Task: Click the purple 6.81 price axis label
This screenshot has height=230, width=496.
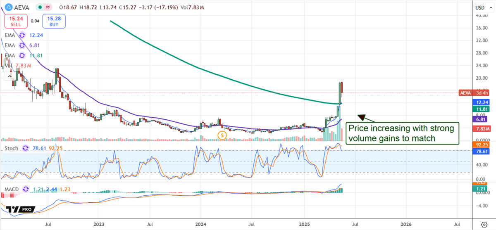Action: (x=479, y=119)
